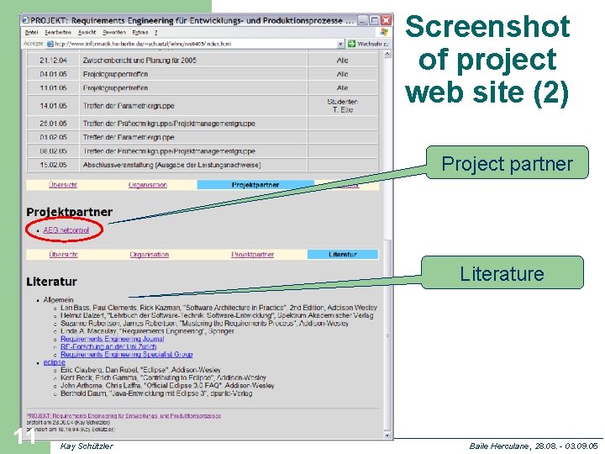Open Übersicht link above Projektpartner heading

[63, 185]
